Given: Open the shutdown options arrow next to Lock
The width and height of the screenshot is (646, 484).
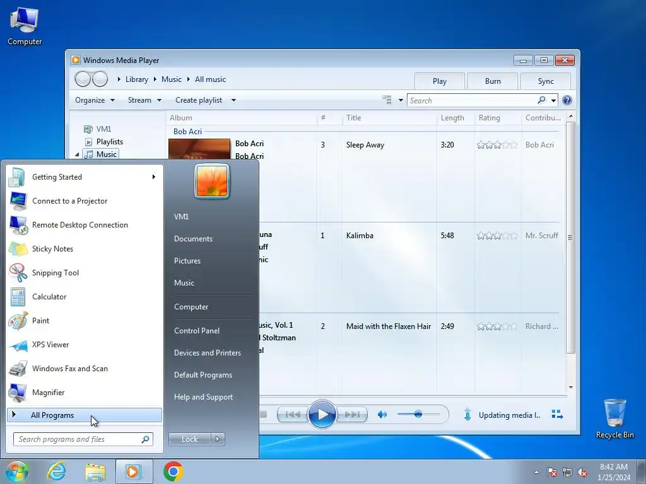Looking at the screenshot, I should click(x=218, y=439).
